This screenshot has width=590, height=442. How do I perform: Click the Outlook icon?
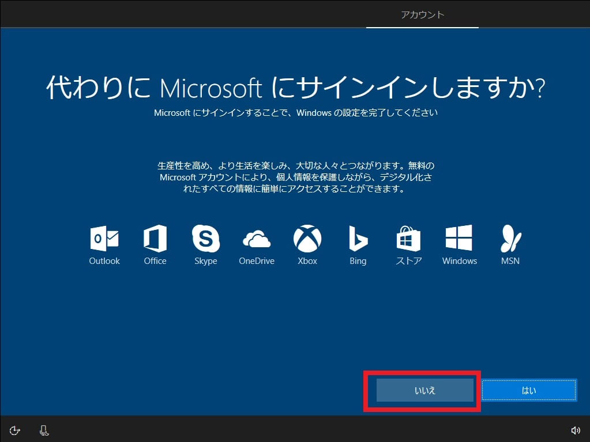104,239
